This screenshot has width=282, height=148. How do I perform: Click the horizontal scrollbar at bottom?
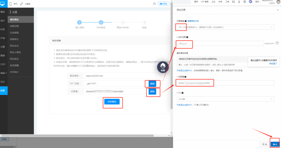(x=77, y=136)
